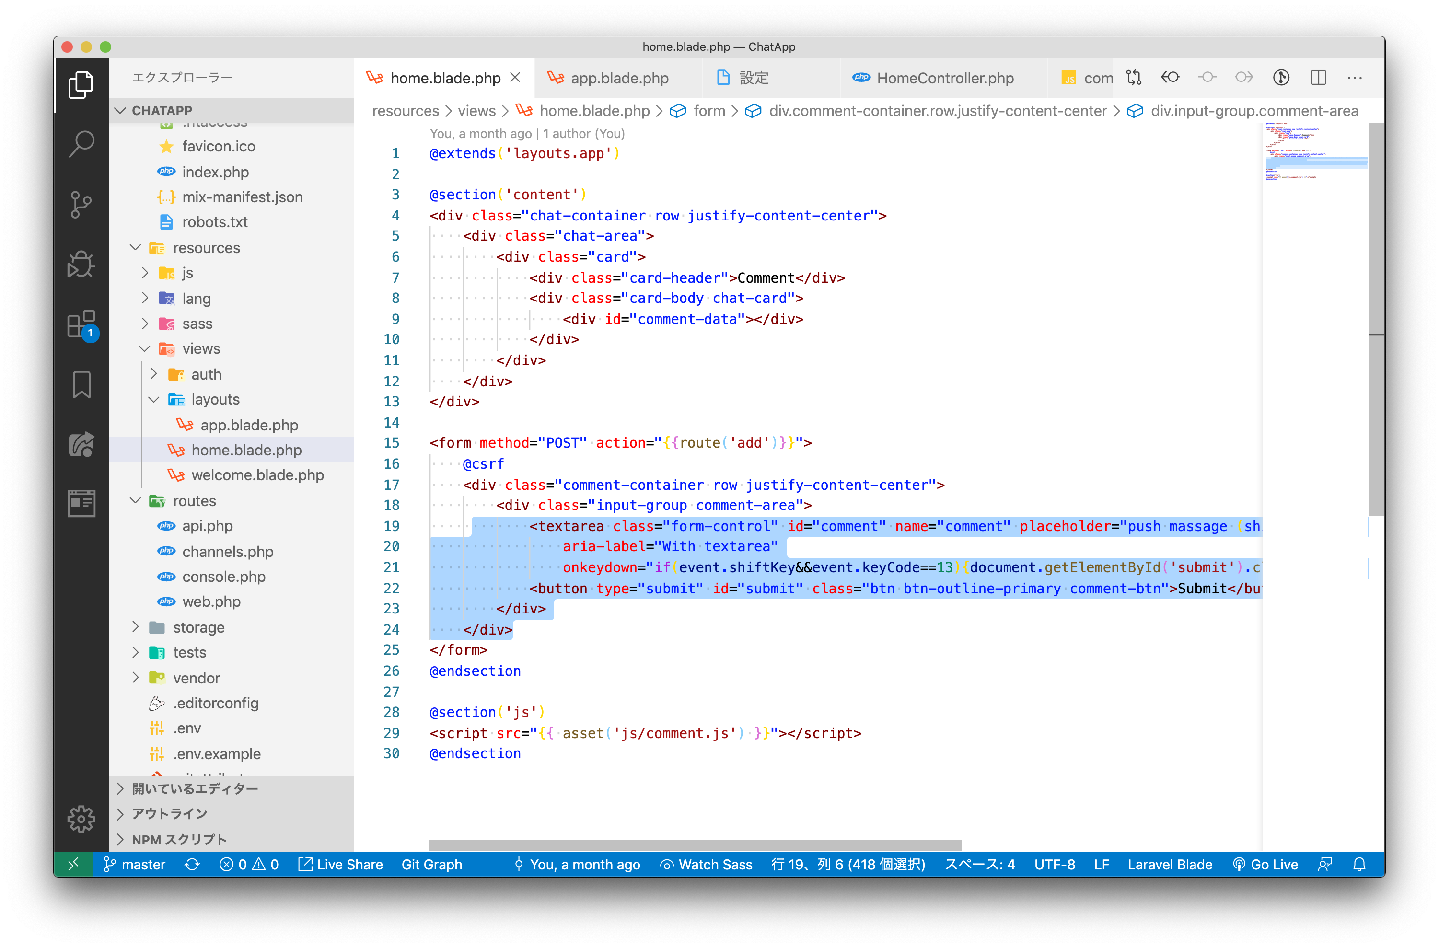This screenshot has height=948, width=1439.
Task: Toggle file blame annotations icon
Action: (1281, 77)
